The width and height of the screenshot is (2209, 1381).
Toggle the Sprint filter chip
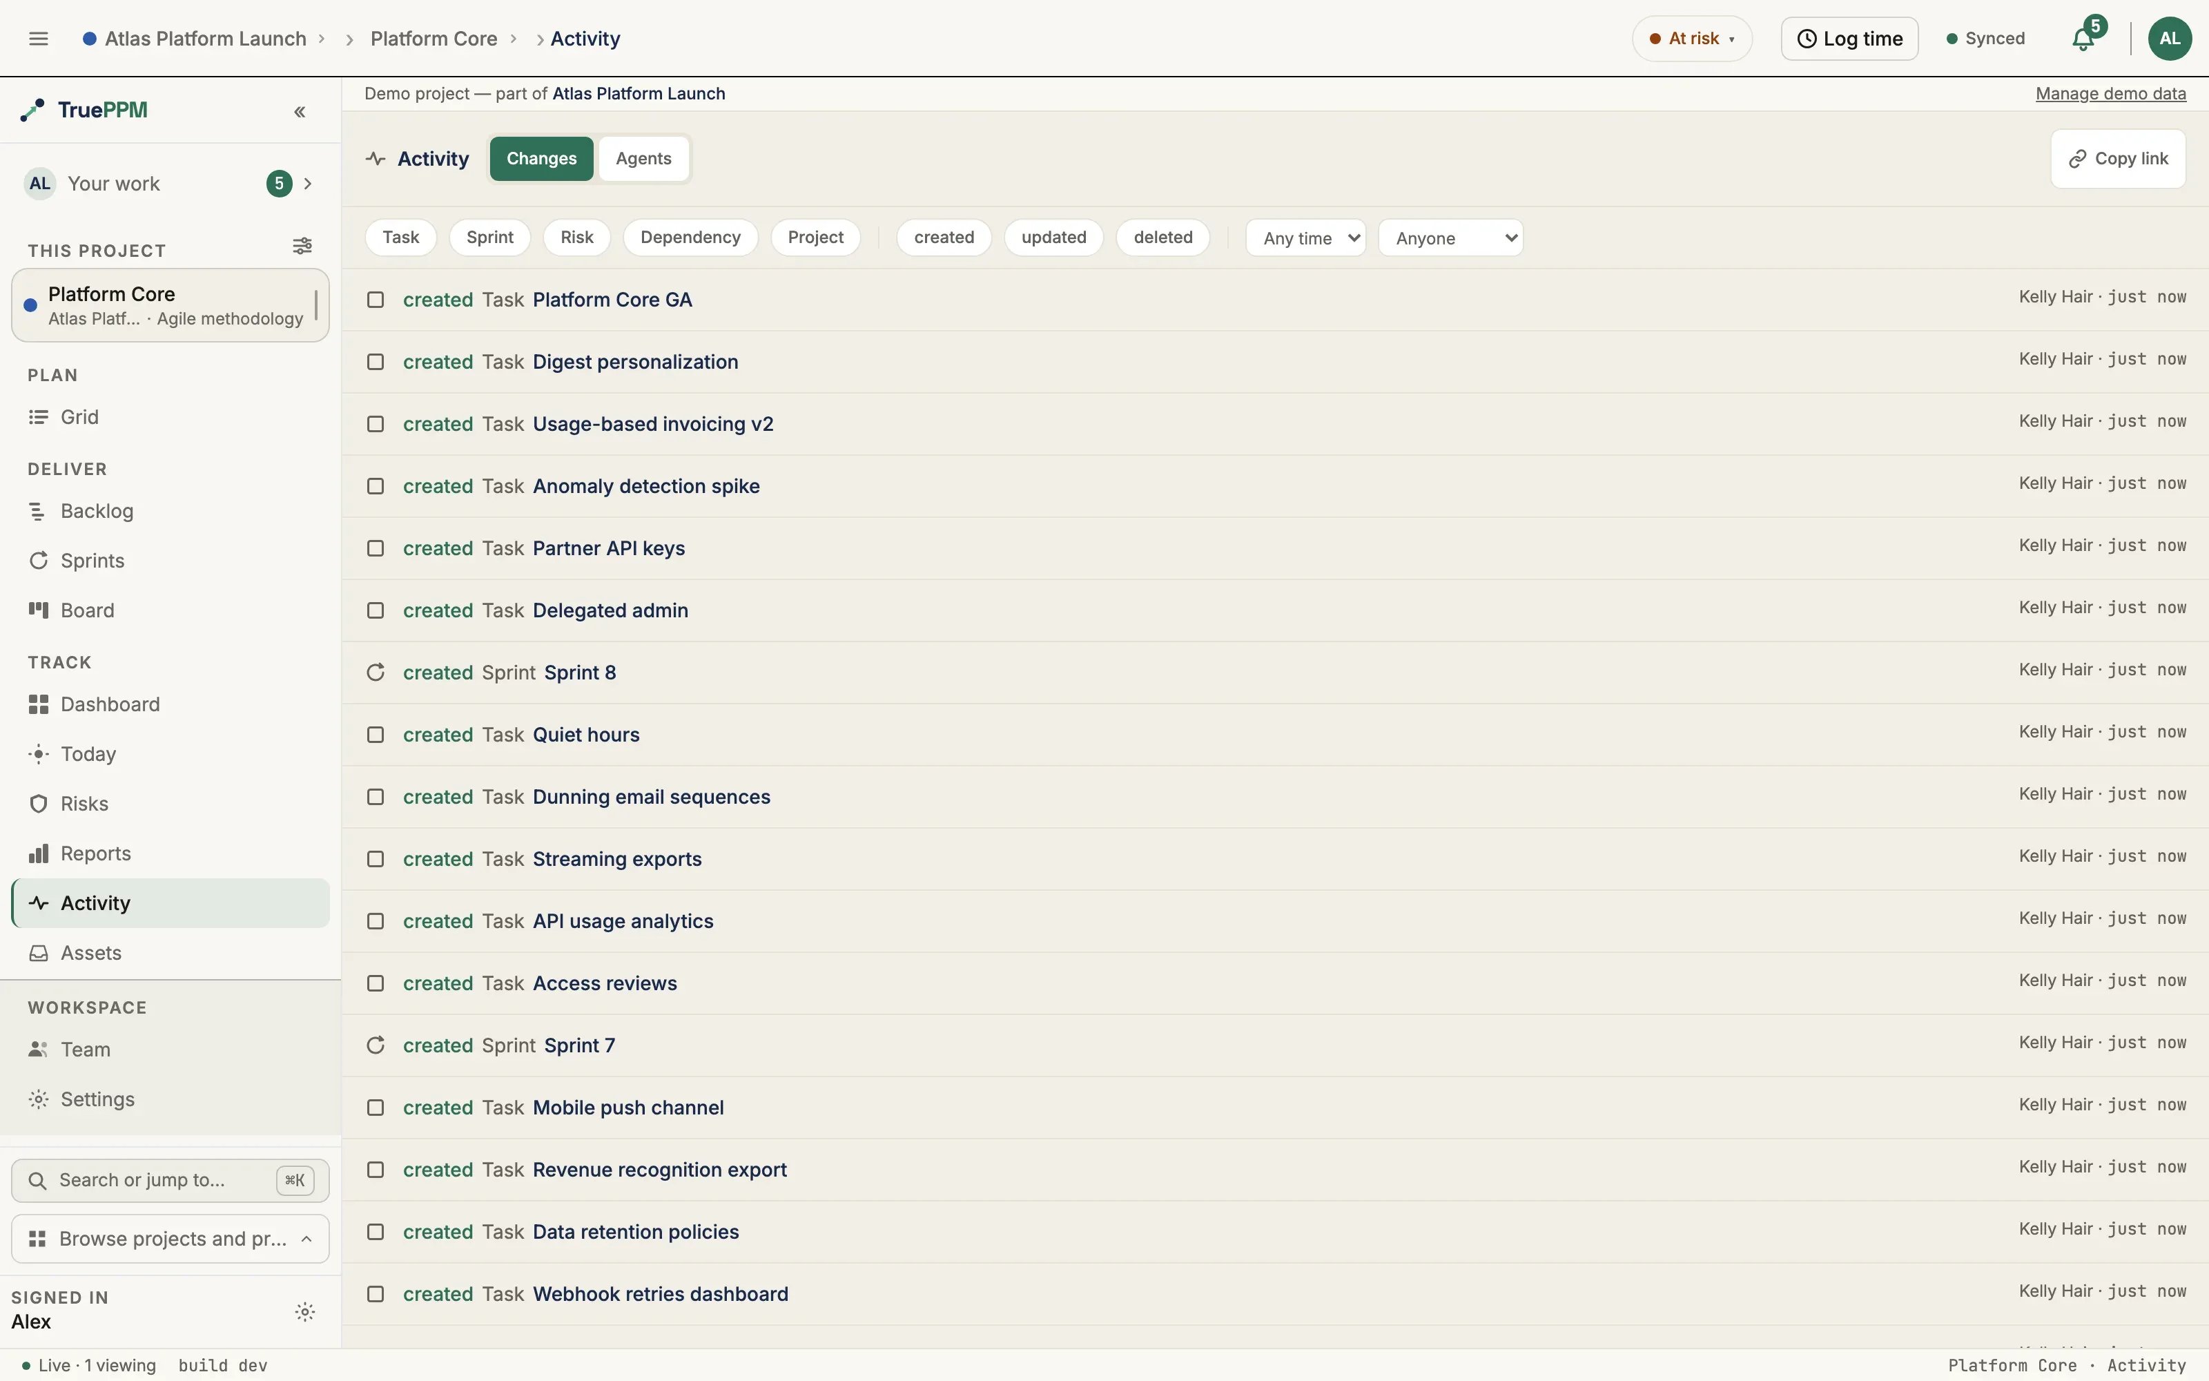(490, 238)
